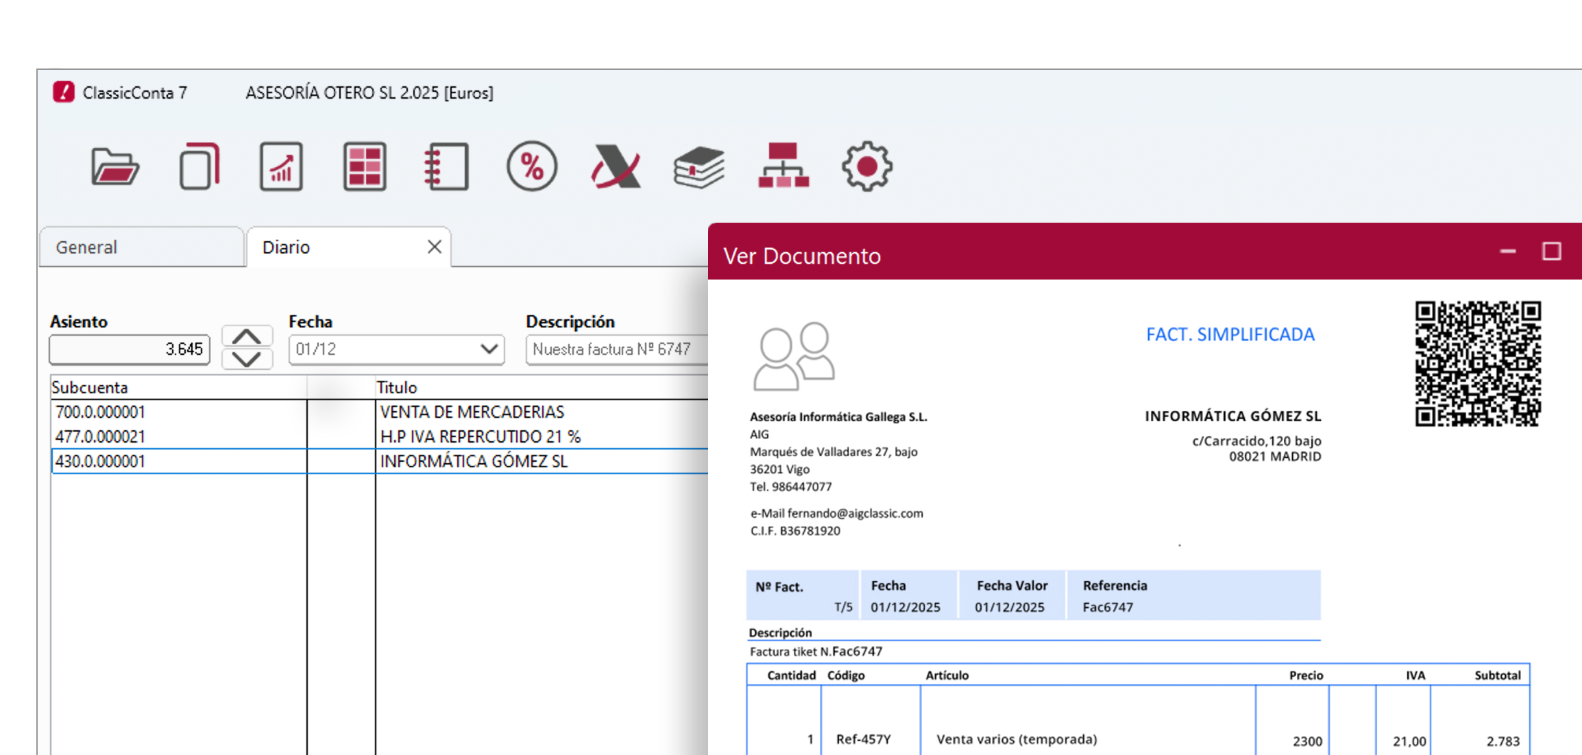Go to next Asiento with up arrow
The height and width of the screenshot is (755, 1582).
[x=247, y=337]
